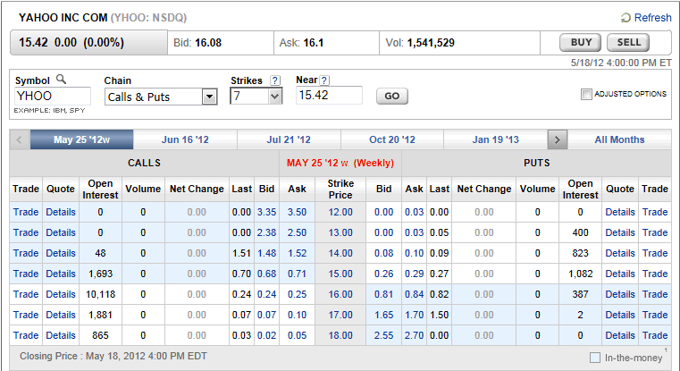Click strike price 12.00
This screenshot has width=680, height=371.
[x=340, y=212]
